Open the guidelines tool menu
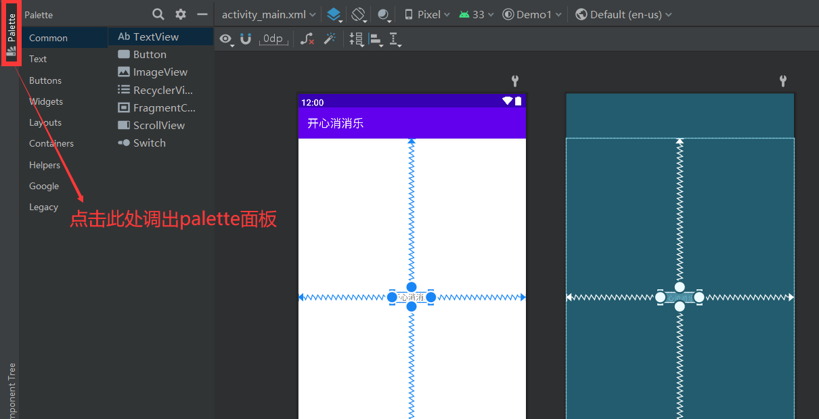Screen dimensions: 819x419 pos(395,39)
